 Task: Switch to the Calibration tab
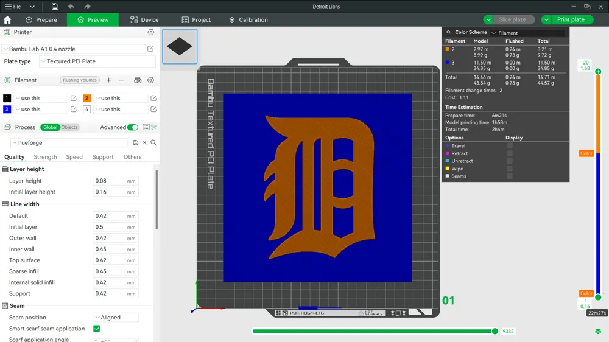tap(248, 20)
